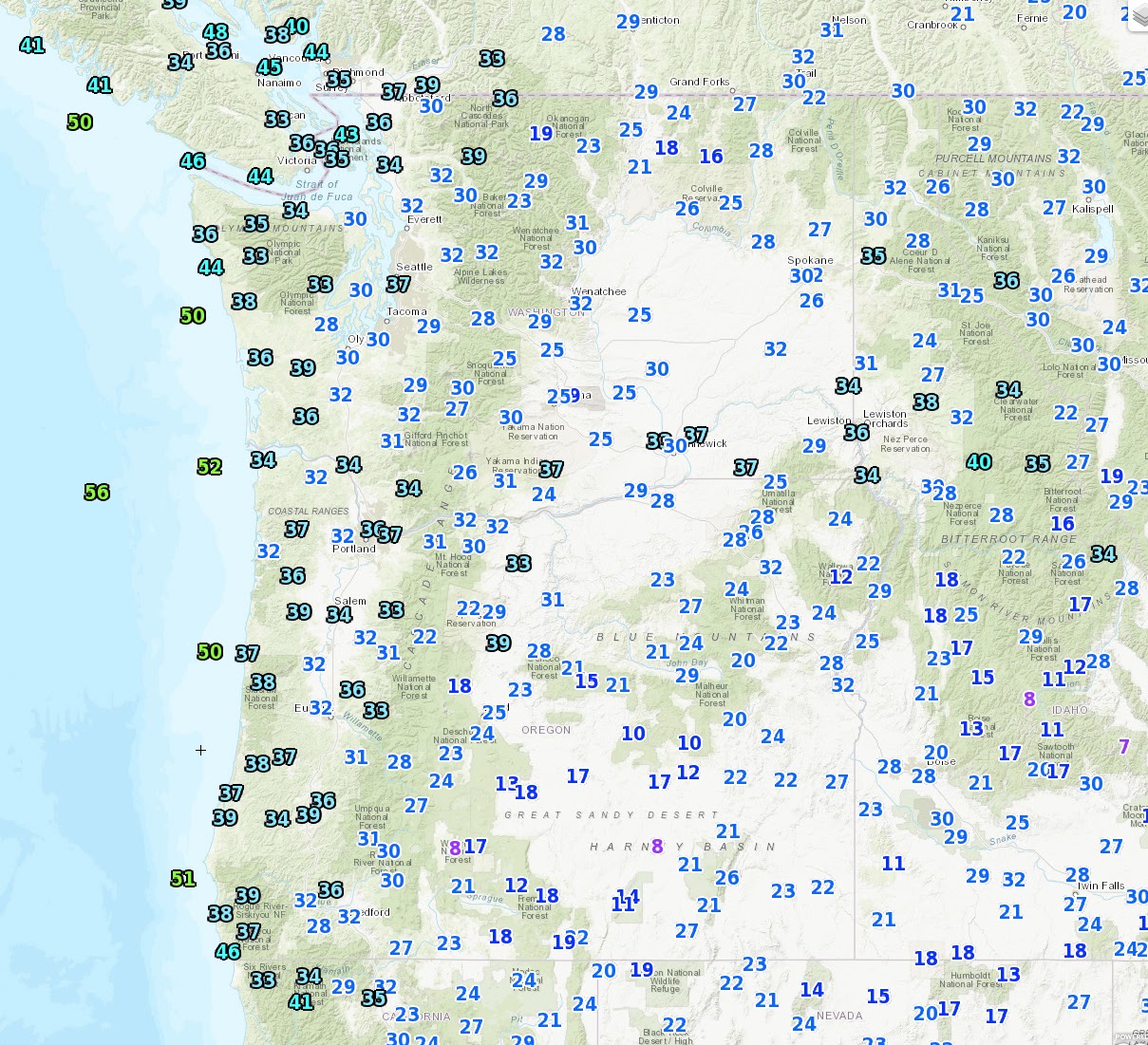The width and height of the screenshot is (1148, 1045).
Task: Select the black 40 reading near Nezperce Forest
Action: (x=979, y=462)
